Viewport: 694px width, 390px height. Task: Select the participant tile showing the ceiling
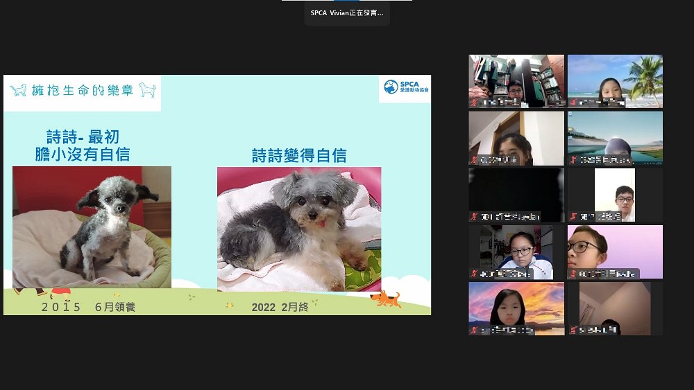click(615, 307)
